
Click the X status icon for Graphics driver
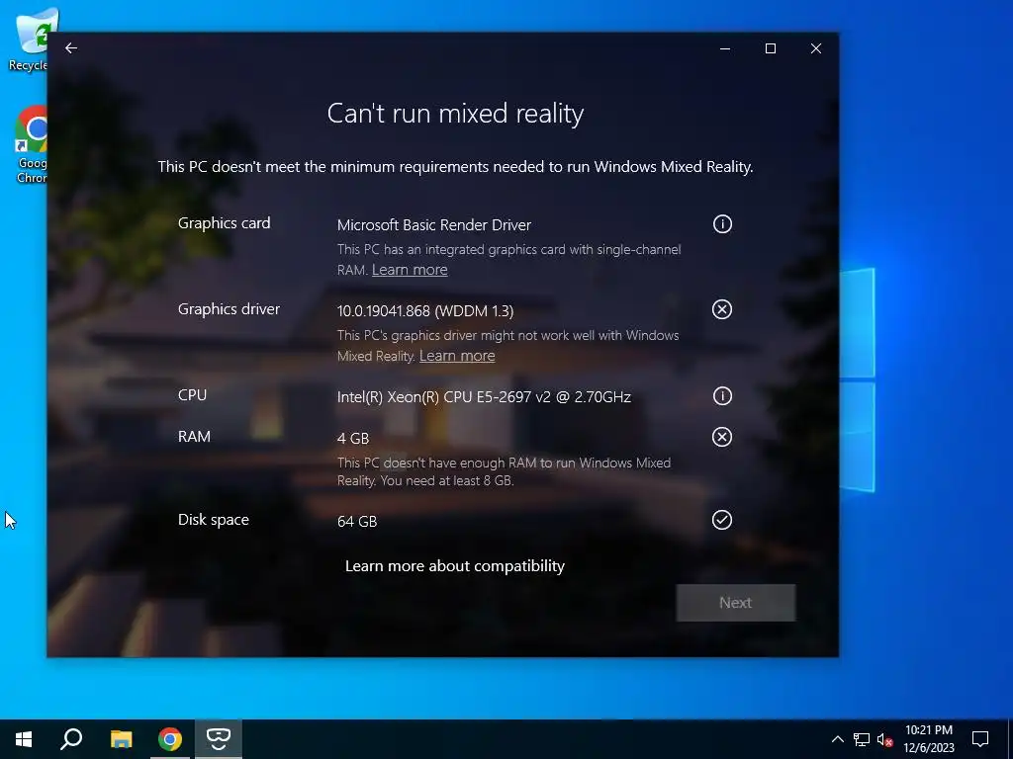(722, 309)
